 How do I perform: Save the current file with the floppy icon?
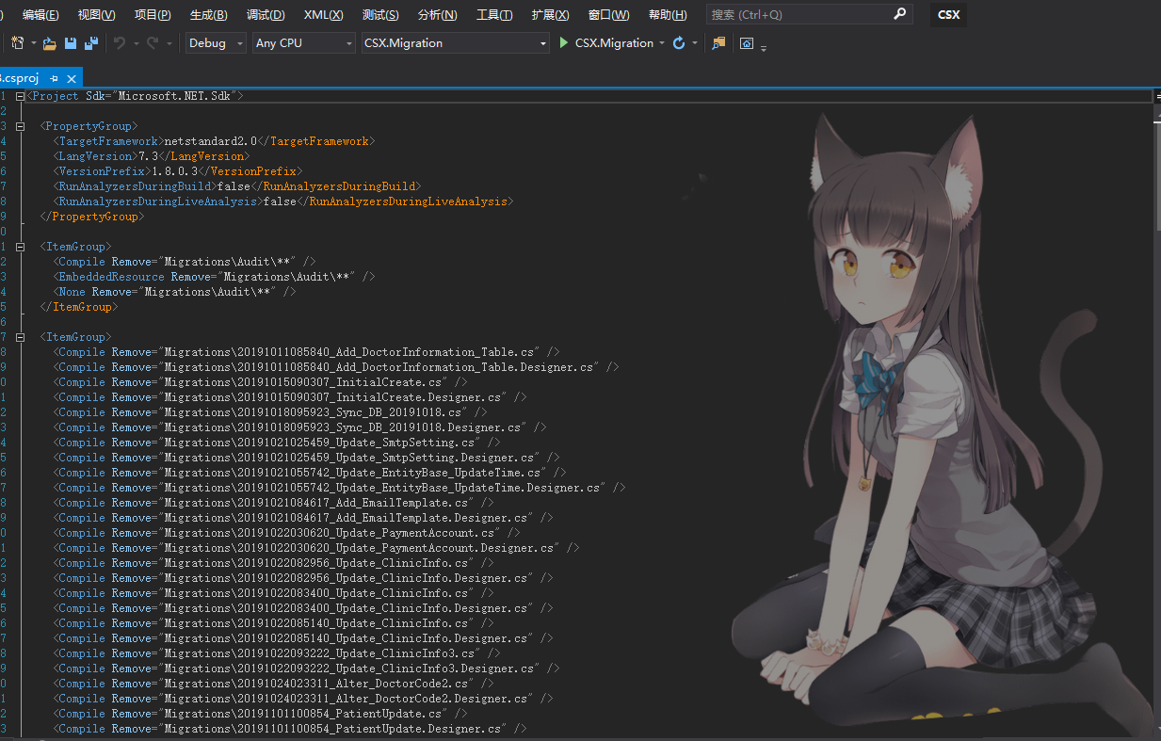[x=71, y=43]
